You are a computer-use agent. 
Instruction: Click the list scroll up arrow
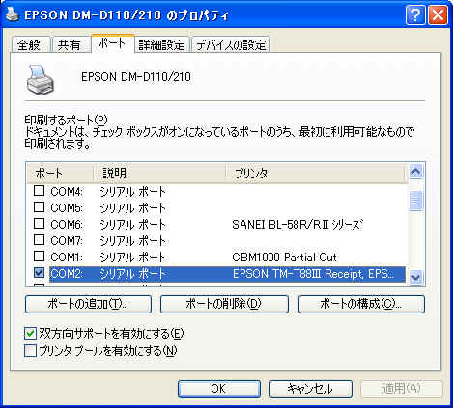click(x=415, y=172)
